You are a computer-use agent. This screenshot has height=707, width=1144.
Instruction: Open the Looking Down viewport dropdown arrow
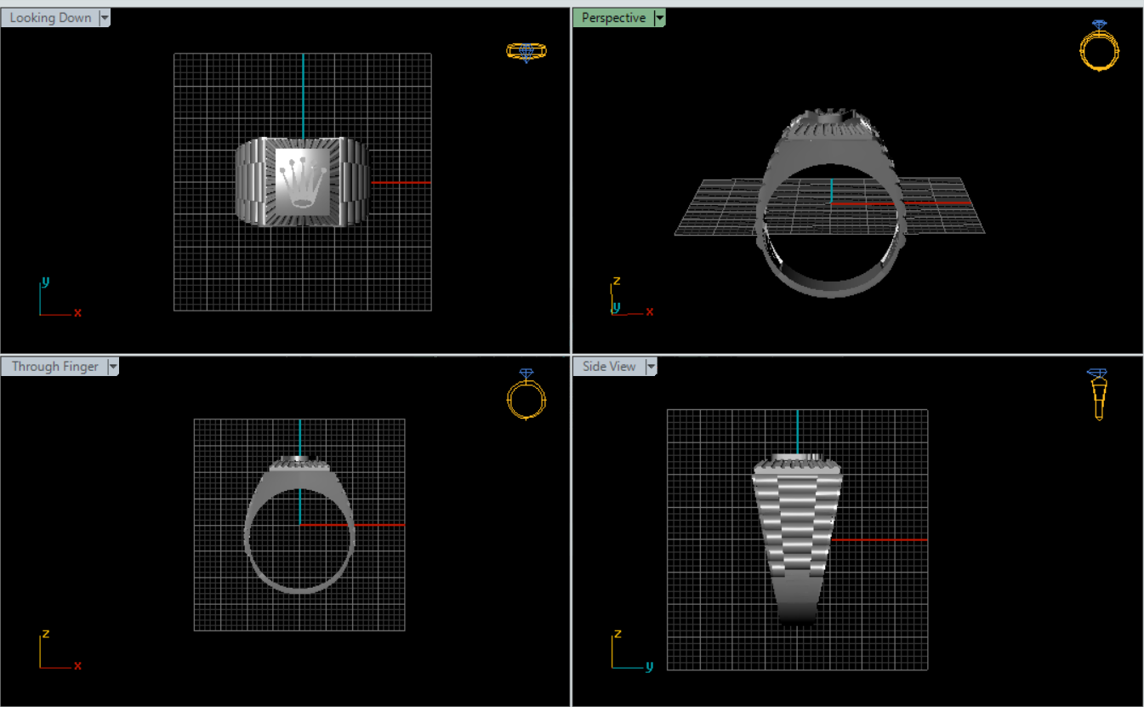(x=105, y=18)
